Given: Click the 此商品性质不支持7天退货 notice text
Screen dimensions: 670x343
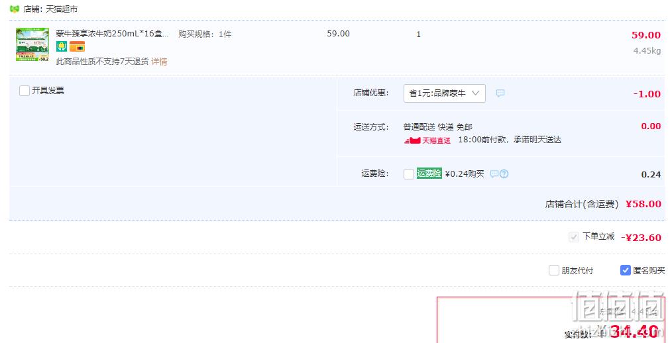Looking at the screenshot, I should (103, 62).
